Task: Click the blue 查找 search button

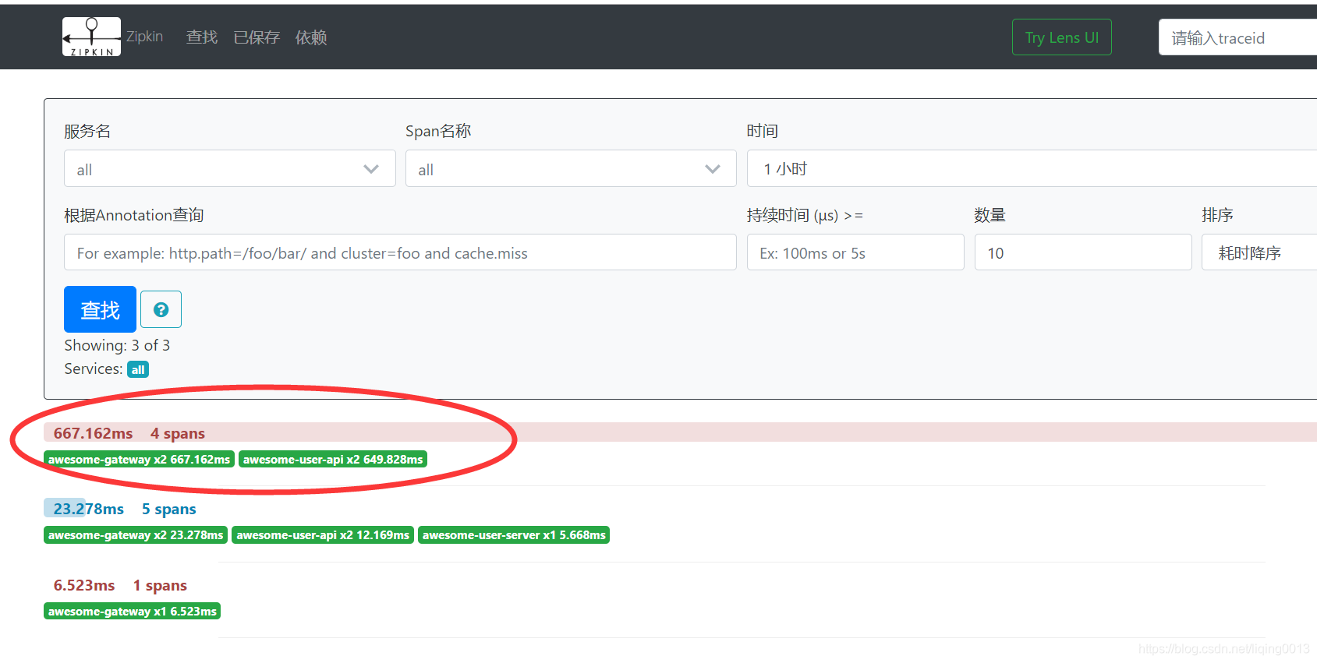Action: pyautogui.click(x=100, y=309)
